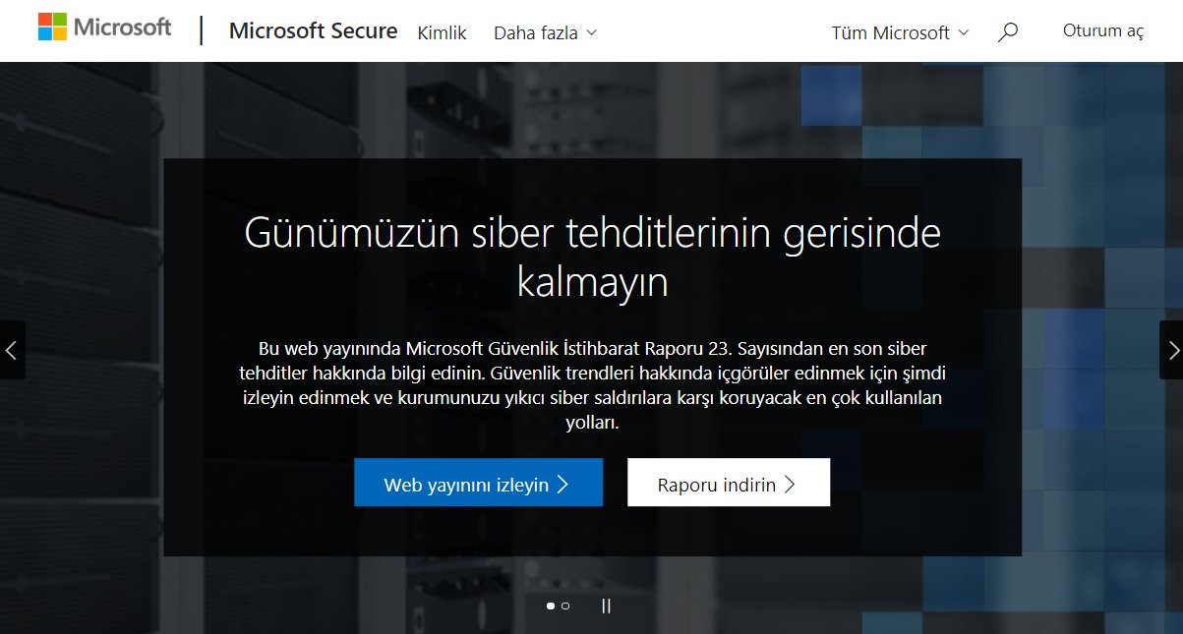This screenshot has width=1183, height=634.
Task: Select the first carousel slide dot
Action: point(551,606)
